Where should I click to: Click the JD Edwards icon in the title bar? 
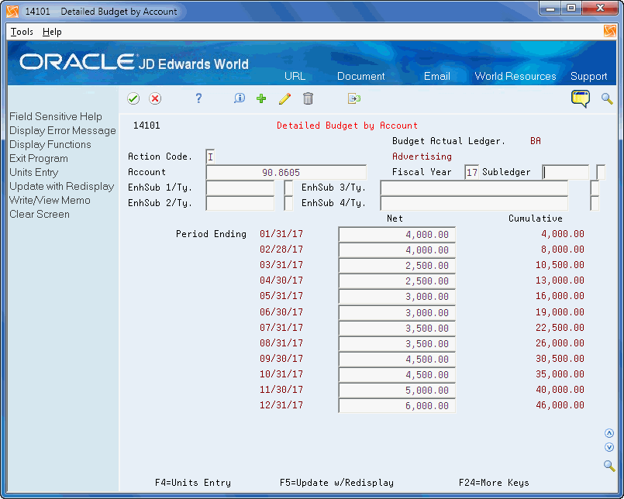click(x=12, y=12)
